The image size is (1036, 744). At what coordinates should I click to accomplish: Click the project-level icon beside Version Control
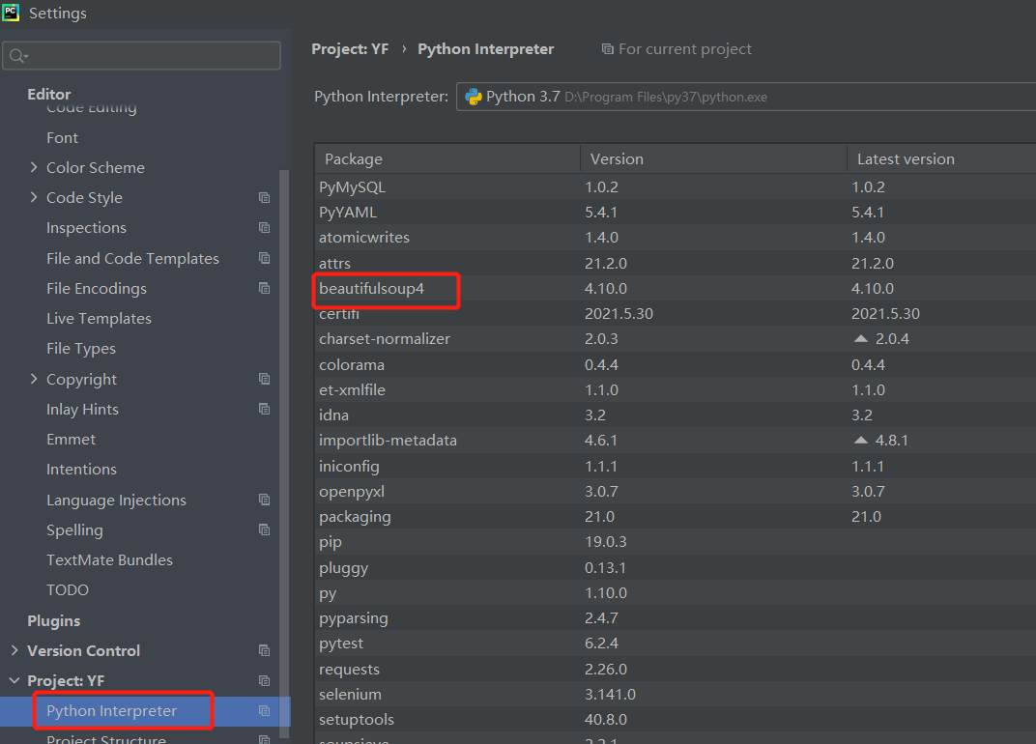coord(264,651)
